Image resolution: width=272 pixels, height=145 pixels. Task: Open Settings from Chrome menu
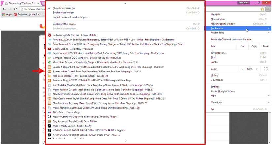pos(238,87)
